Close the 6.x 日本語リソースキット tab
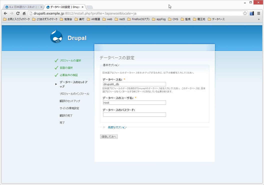Viewport: 264px width, 185px height. pyautogui.click(x=41, y=7)
